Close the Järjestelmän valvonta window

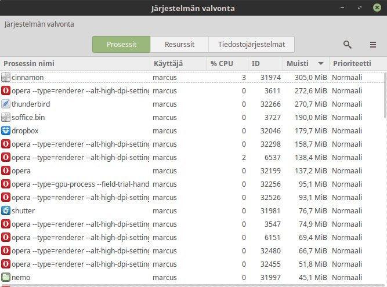click(x=377, y=8)
